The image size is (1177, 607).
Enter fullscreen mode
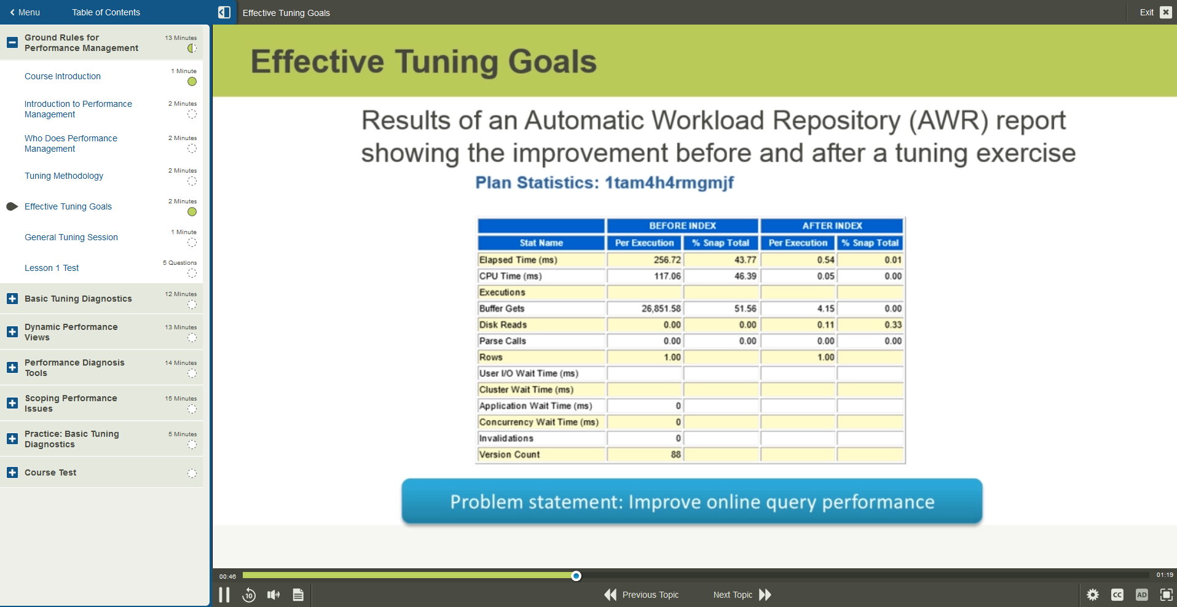[1166, 595]
